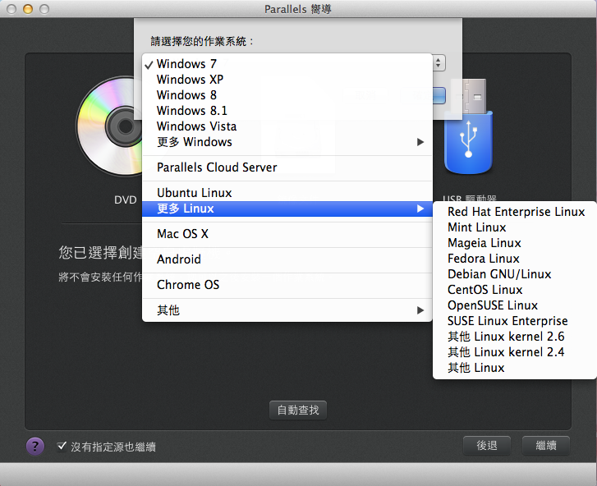Choose Ubuntu Linux
The width and height of the screenshot is (597, 486).
point(287,193)
